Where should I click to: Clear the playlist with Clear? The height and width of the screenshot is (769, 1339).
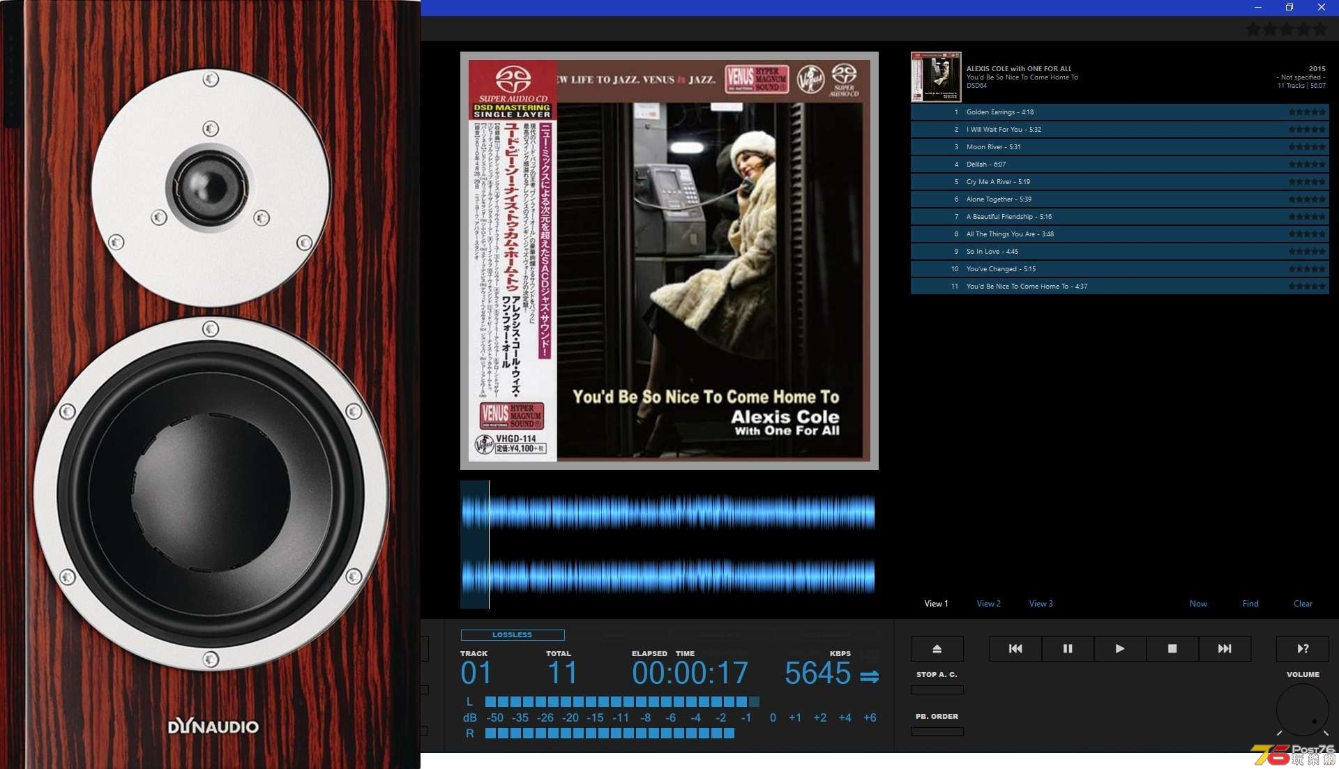(x=1303, y=604)
